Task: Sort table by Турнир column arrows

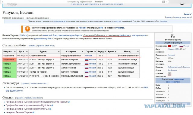Action: (59, 52)
